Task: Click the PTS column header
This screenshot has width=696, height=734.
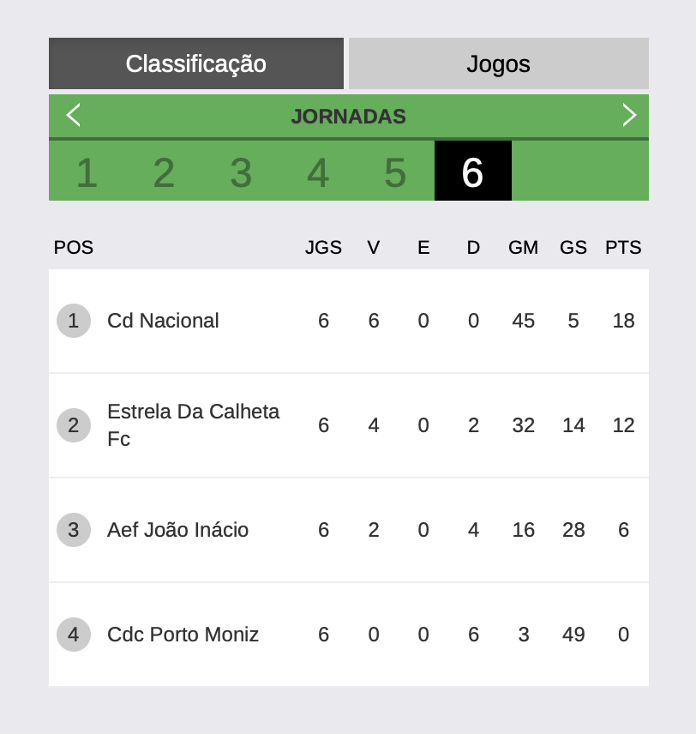Action: (623, 248)
